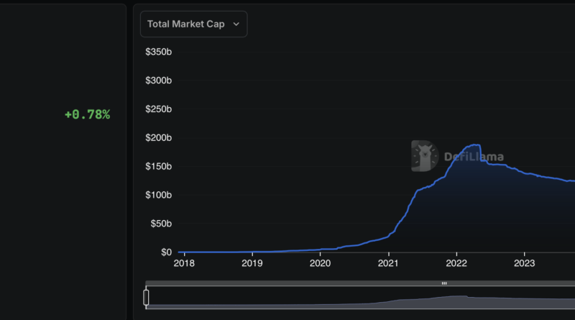Click the left handle of range slider

click(146, 297)
